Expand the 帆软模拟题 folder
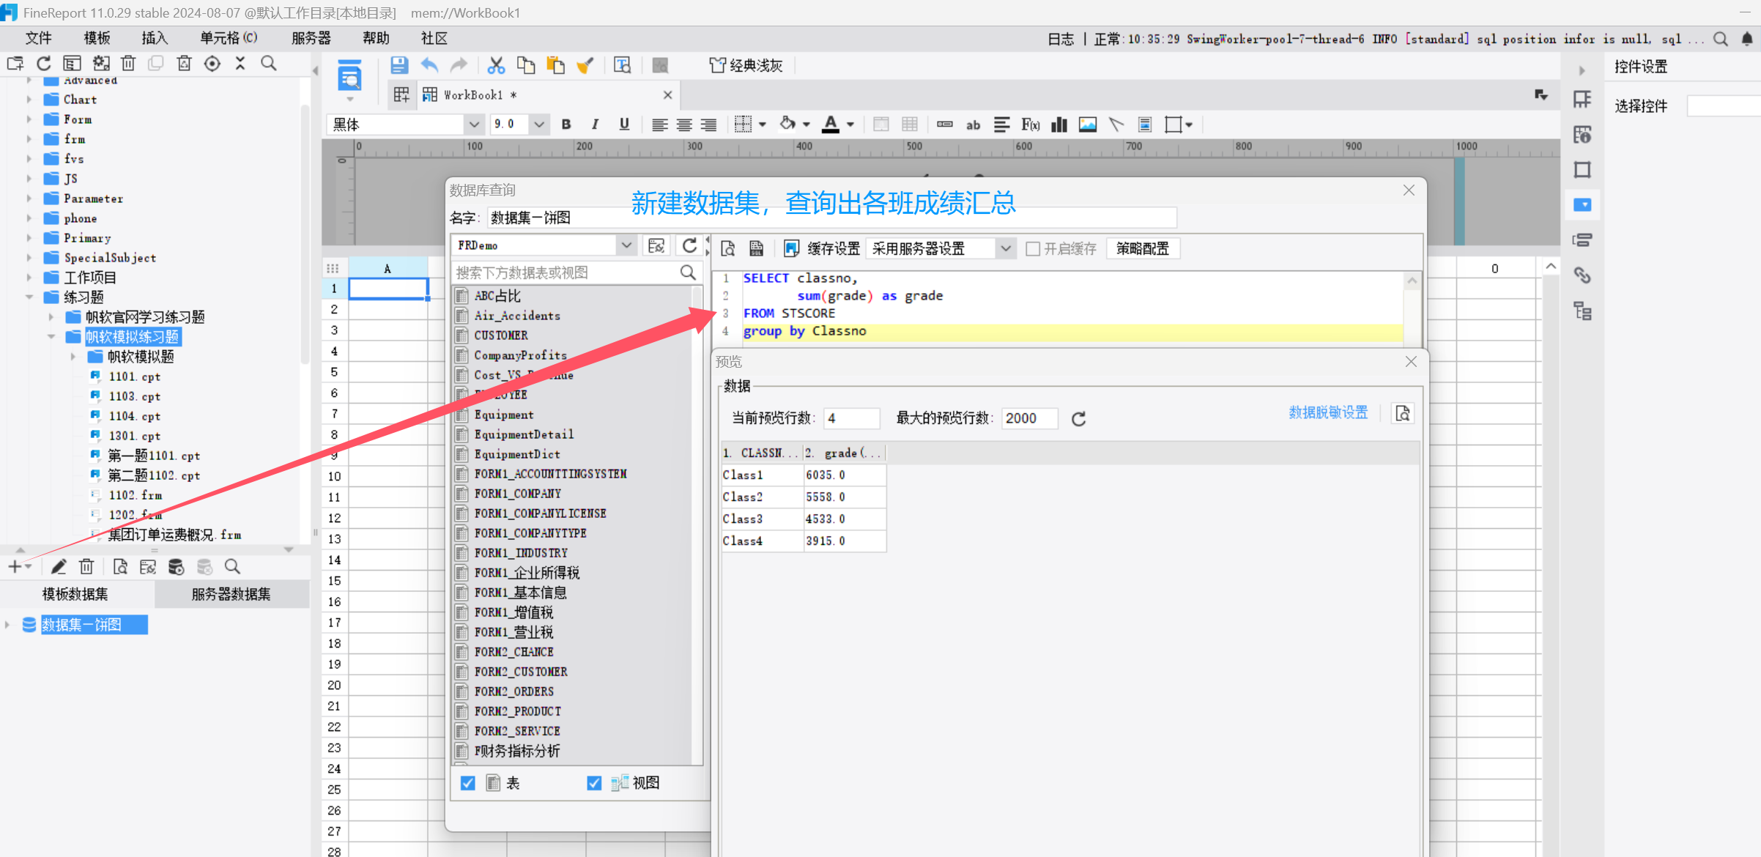Screen dimensions: 1761x857 point(73,357)
